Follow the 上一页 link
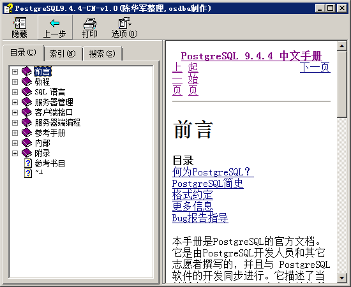 click(x=177, y=78)
